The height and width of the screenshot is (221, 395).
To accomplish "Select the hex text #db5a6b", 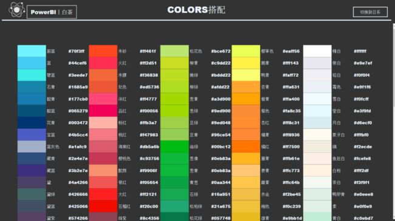I will pyautogui.click(x=149, y=147).
